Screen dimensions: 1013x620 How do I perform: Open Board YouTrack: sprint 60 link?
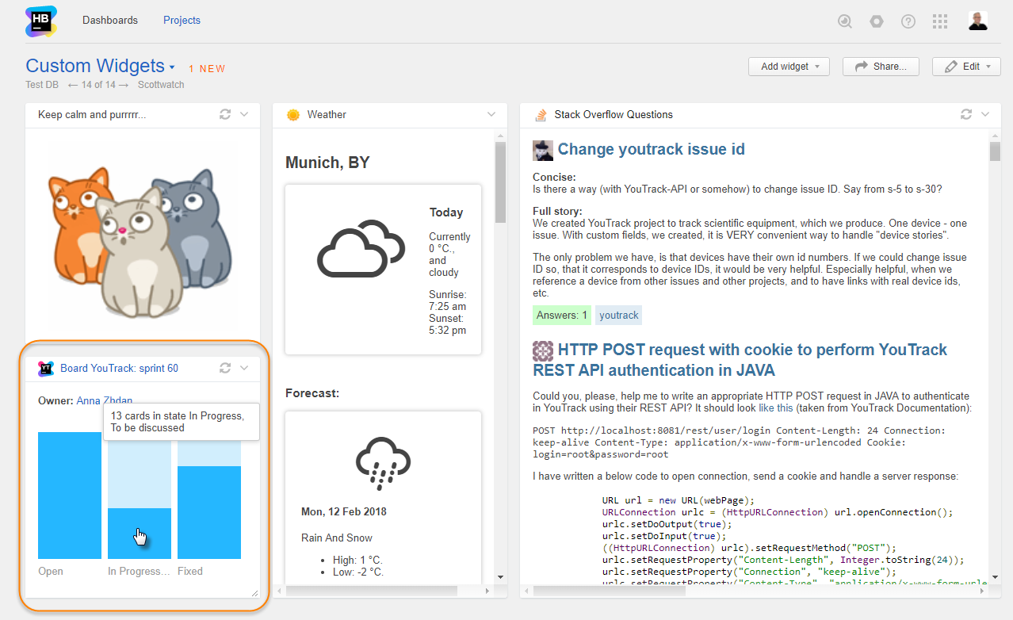119,368
